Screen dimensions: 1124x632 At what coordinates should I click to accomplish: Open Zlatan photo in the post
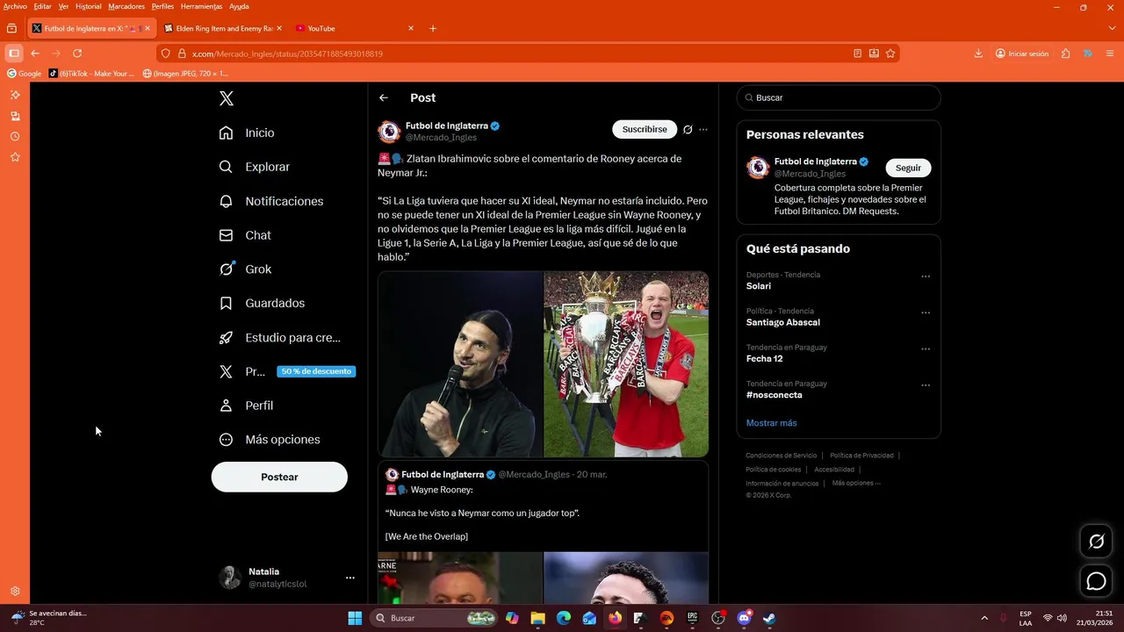[x=460, y=364]
